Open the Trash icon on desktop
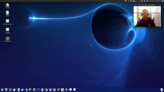Screen dimensions: 164x92 click(7, 14)
